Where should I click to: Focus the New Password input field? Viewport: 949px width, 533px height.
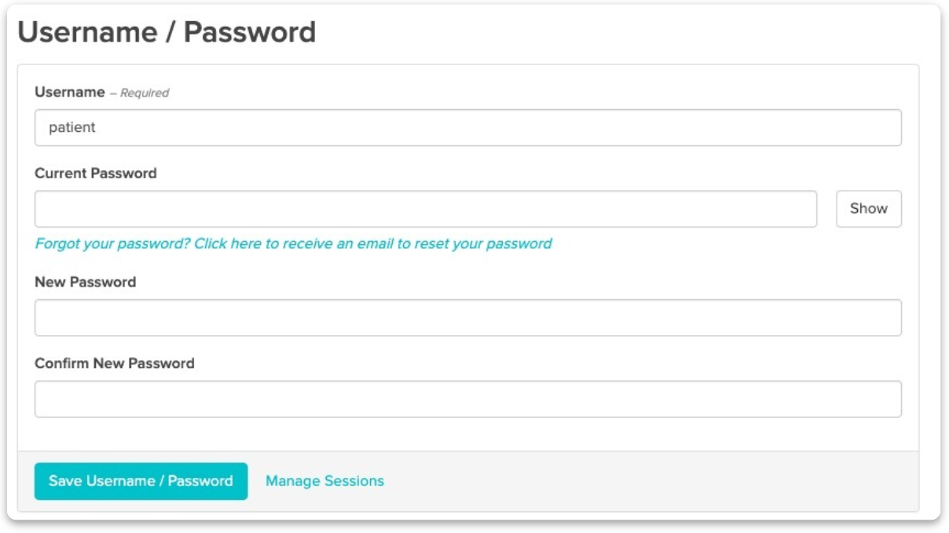pos(467,318)
